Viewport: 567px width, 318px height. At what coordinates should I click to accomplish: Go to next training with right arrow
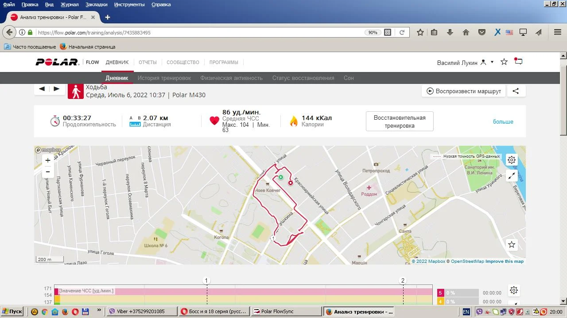(56, 89)
